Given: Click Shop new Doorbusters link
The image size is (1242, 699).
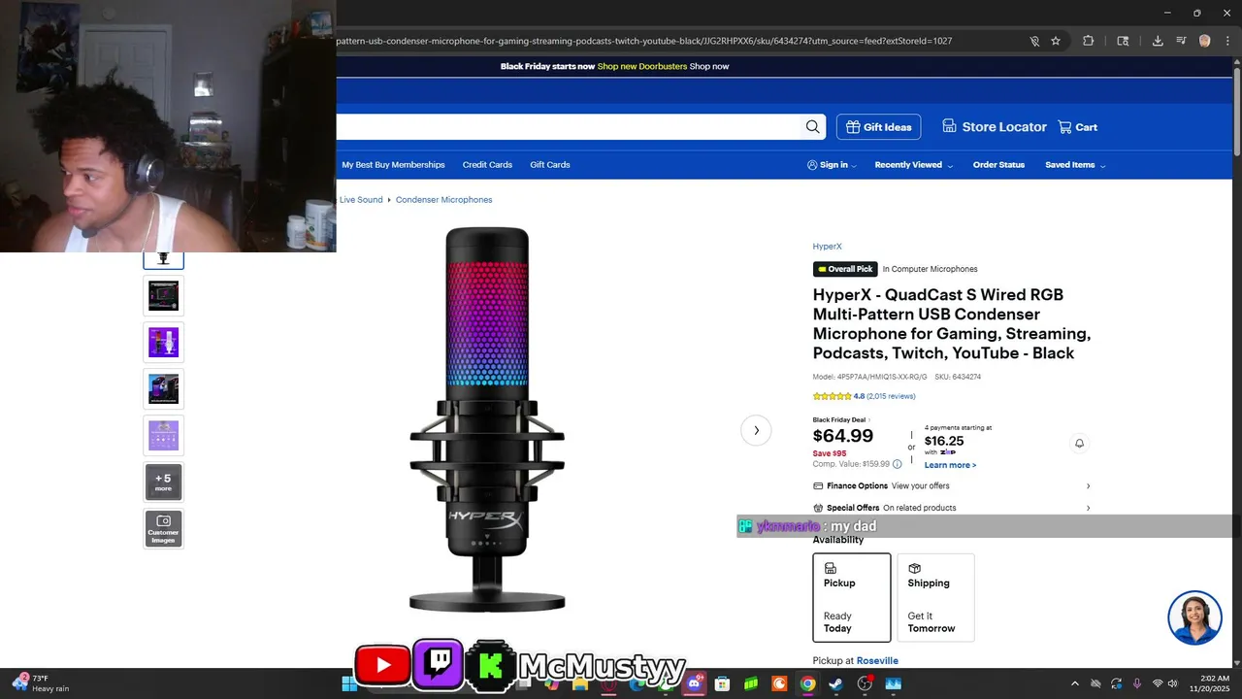Looking at the screenshot, I should click(642, 67).
